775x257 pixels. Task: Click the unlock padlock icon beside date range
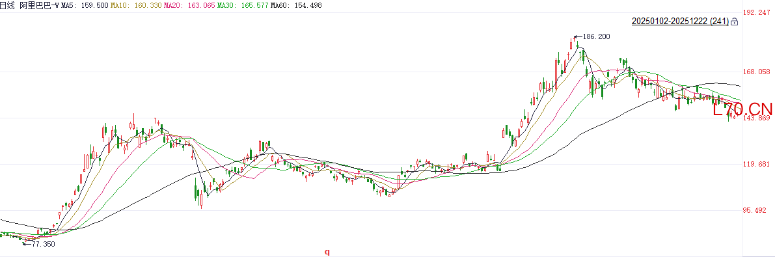(x=734, y=21)
